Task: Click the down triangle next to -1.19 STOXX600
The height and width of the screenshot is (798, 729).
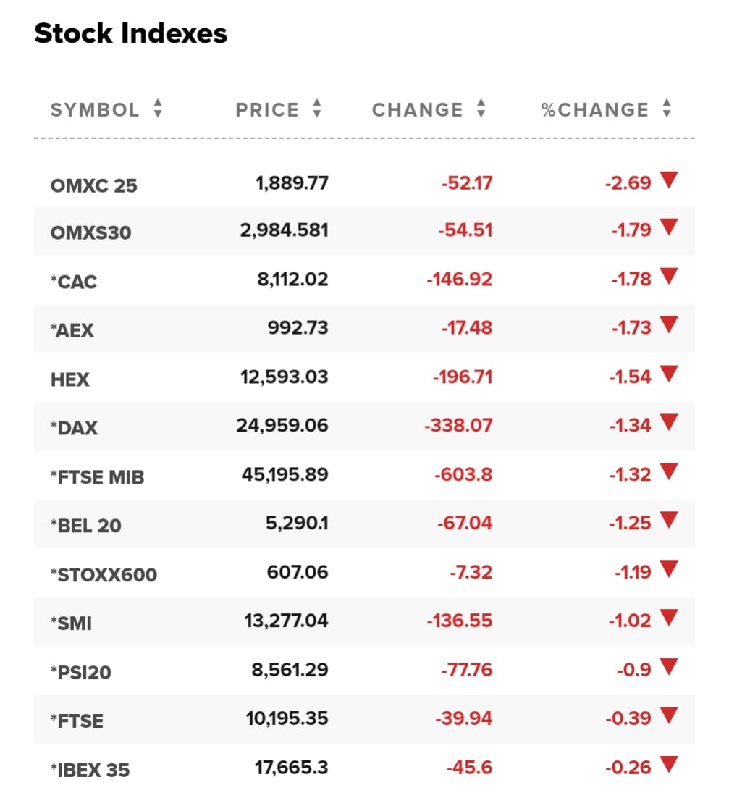Action: [x=669, y=568]
